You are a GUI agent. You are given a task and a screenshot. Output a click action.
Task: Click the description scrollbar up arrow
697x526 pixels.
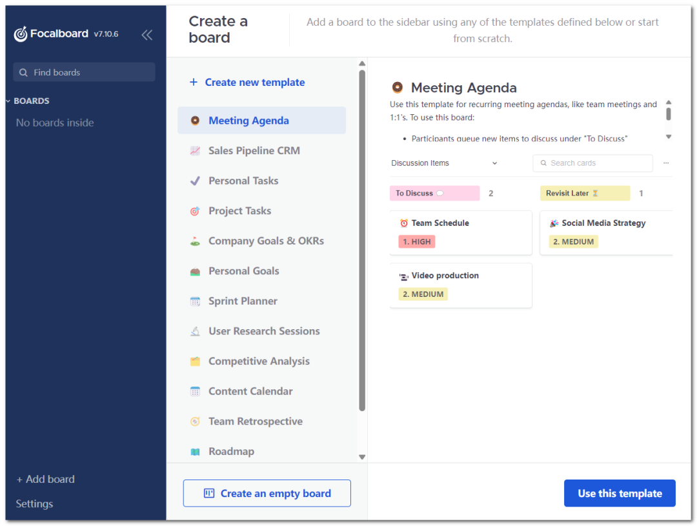point(669,102)
